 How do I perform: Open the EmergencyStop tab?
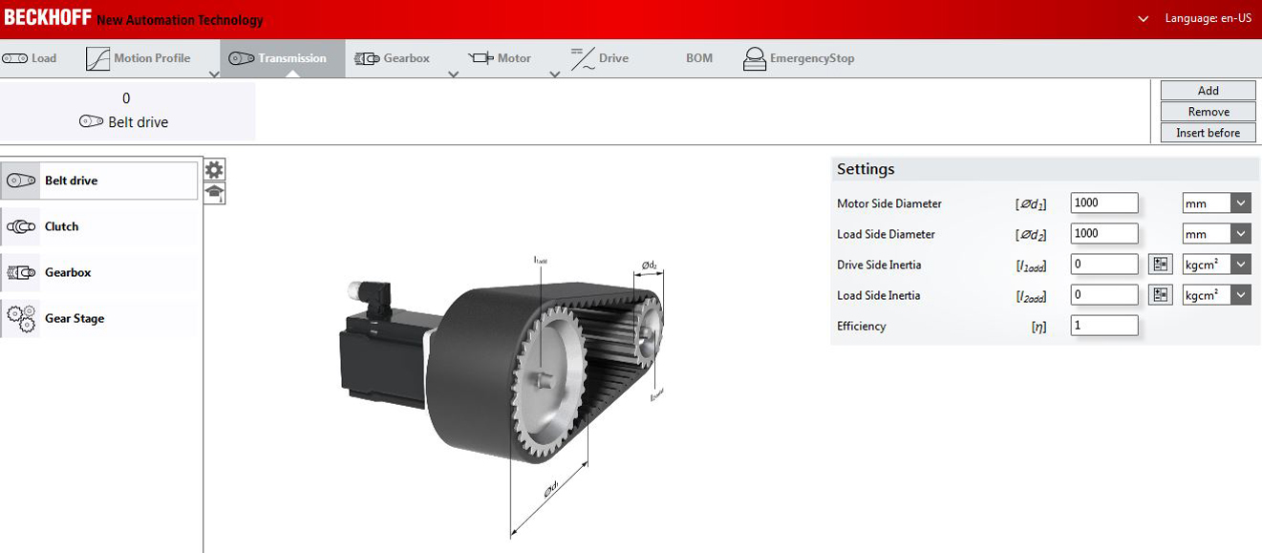[x=799, y=58]
